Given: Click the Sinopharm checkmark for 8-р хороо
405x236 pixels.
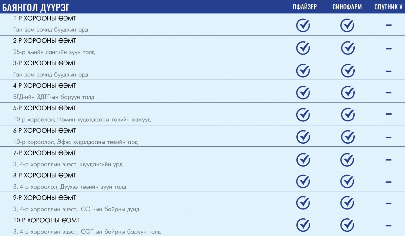Looking at the screenshot, I should (x=347, y=181).
